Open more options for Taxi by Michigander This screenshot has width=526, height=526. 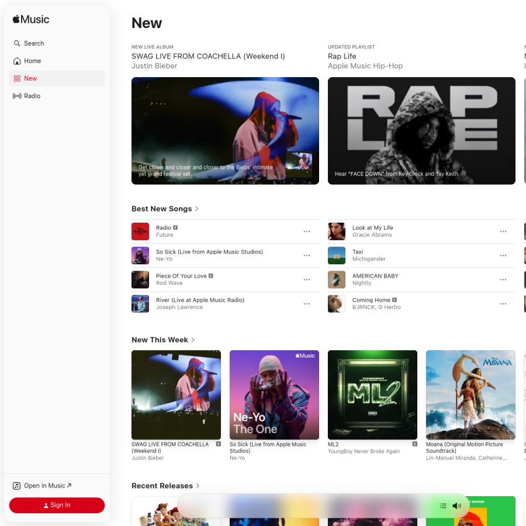point(503,255)
